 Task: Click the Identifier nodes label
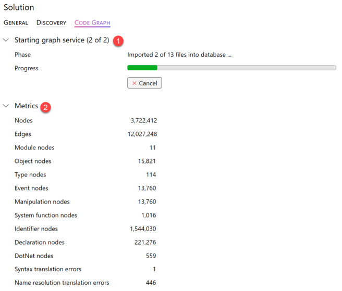pos(36,229)
